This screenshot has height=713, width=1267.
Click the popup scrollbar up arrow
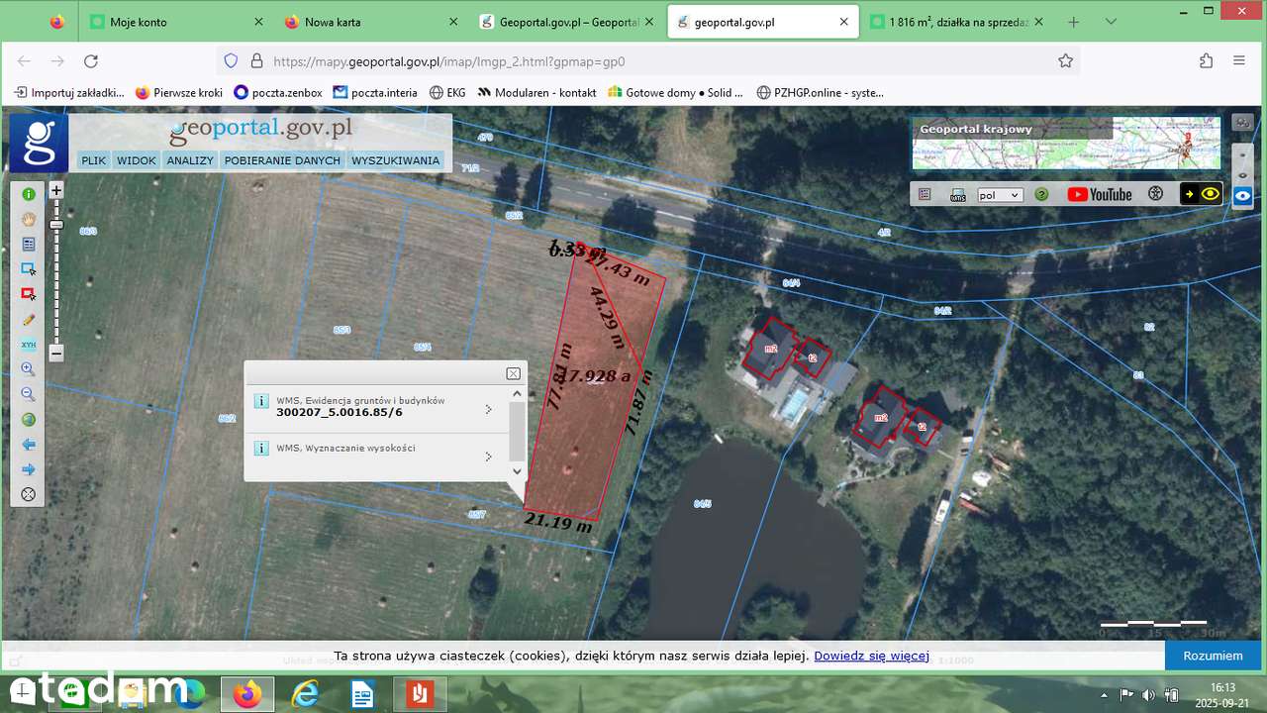[517, 393]
